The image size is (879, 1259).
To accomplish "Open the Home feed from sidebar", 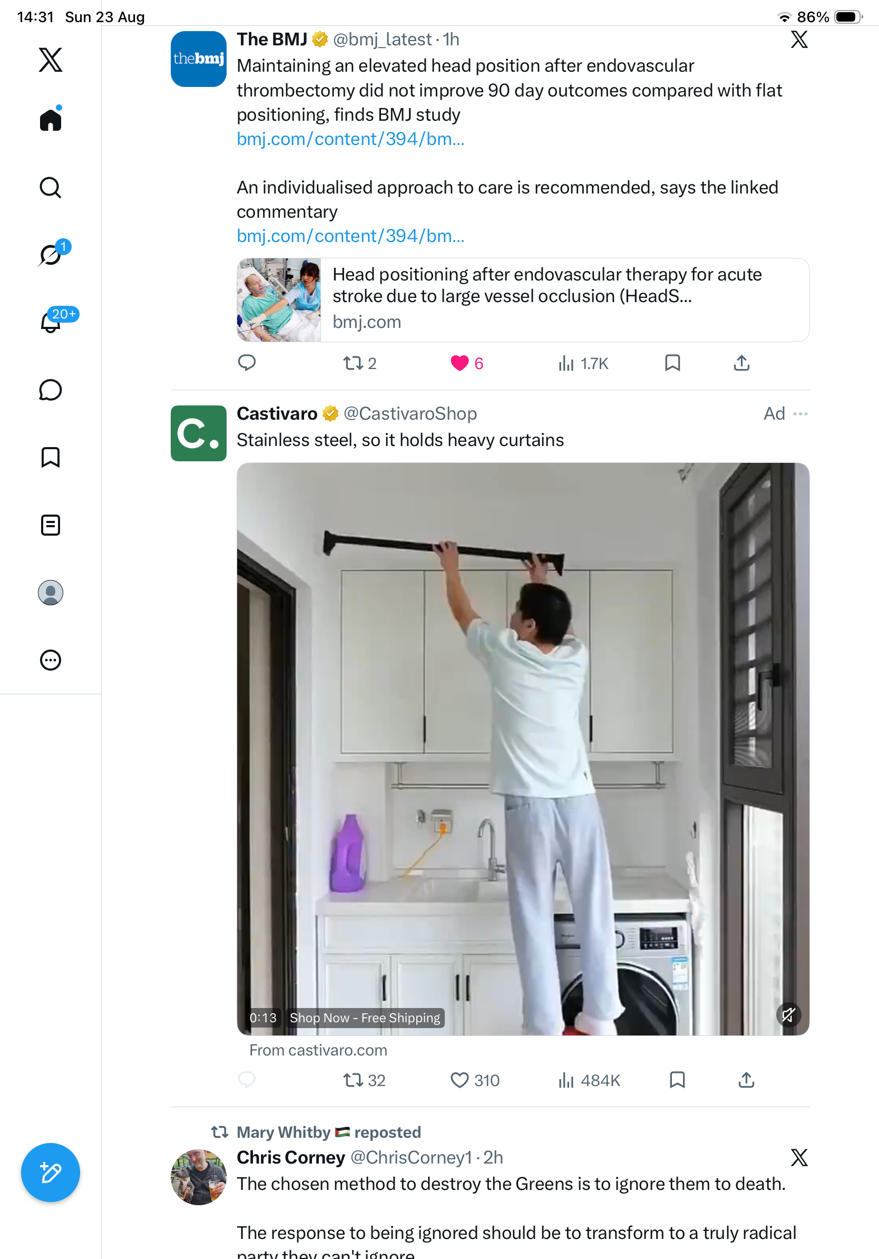I will click(x=51, y=119).
